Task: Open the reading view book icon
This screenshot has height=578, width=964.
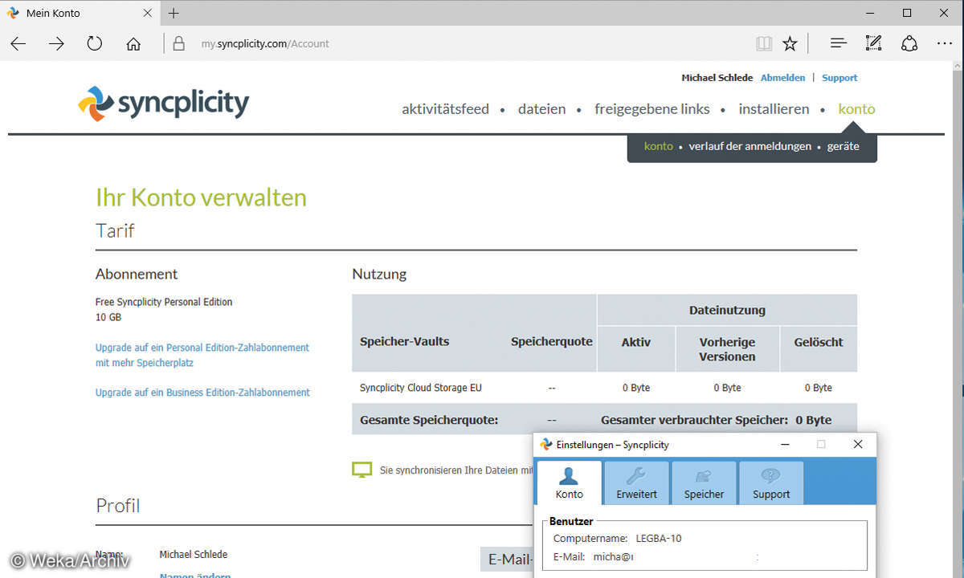Action: click(x=764, y=43)
